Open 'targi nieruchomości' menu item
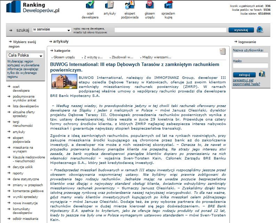The height and width of the screenshot is (223, 276). (23, 124)
